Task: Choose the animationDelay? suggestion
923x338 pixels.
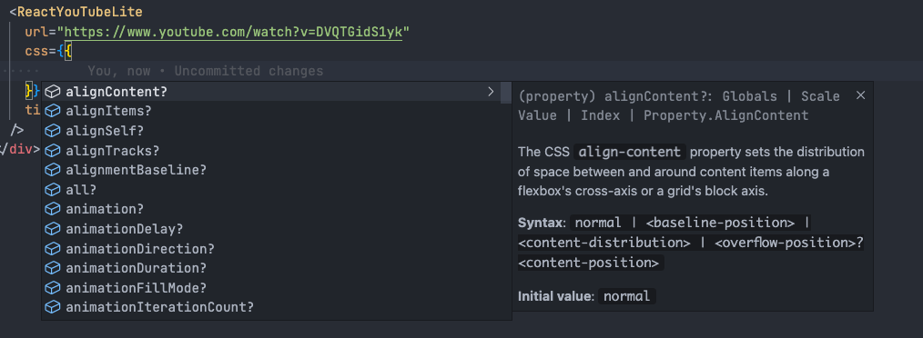Action: (270, 229)
